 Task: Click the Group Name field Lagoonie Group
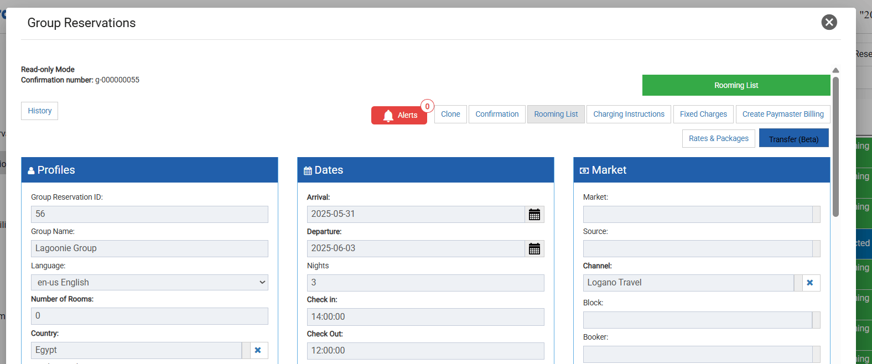pyautogui.click(x=149, y=248)
